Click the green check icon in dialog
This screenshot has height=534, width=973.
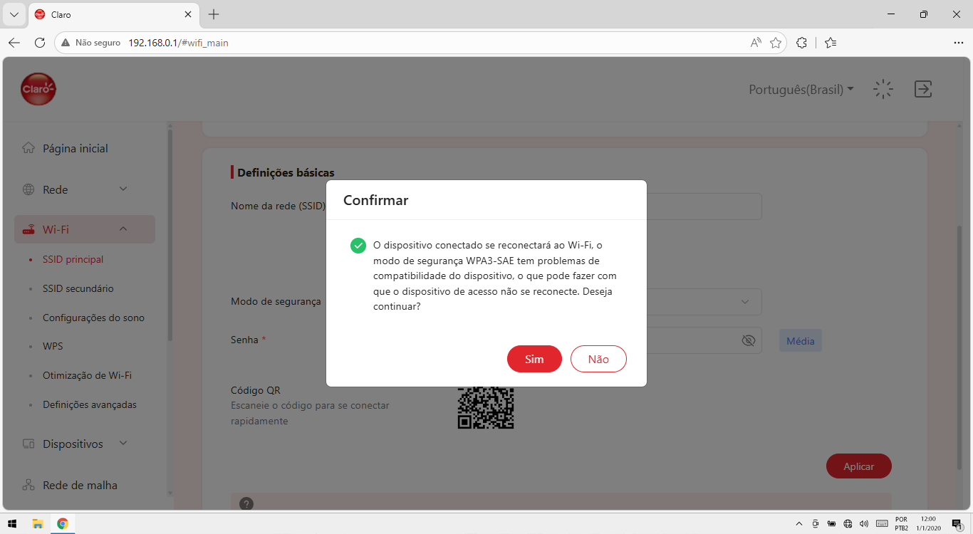358,246
